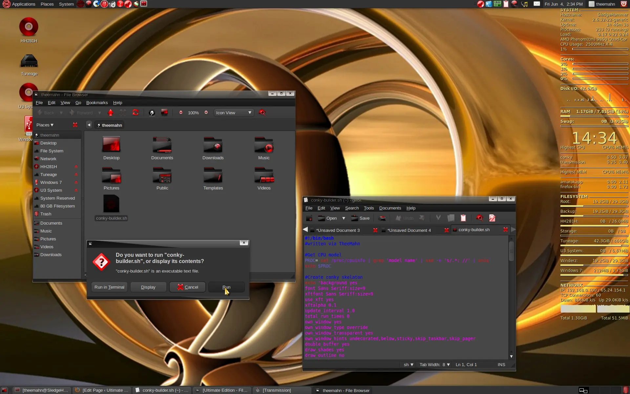Click gedit Find and Replace icon

pos(492,218)
